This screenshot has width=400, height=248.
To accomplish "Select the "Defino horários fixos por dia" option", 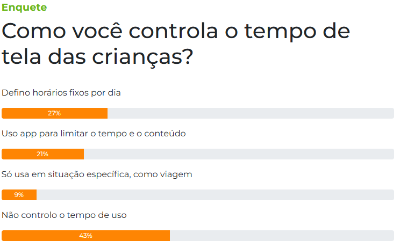I will click(61, 93).
